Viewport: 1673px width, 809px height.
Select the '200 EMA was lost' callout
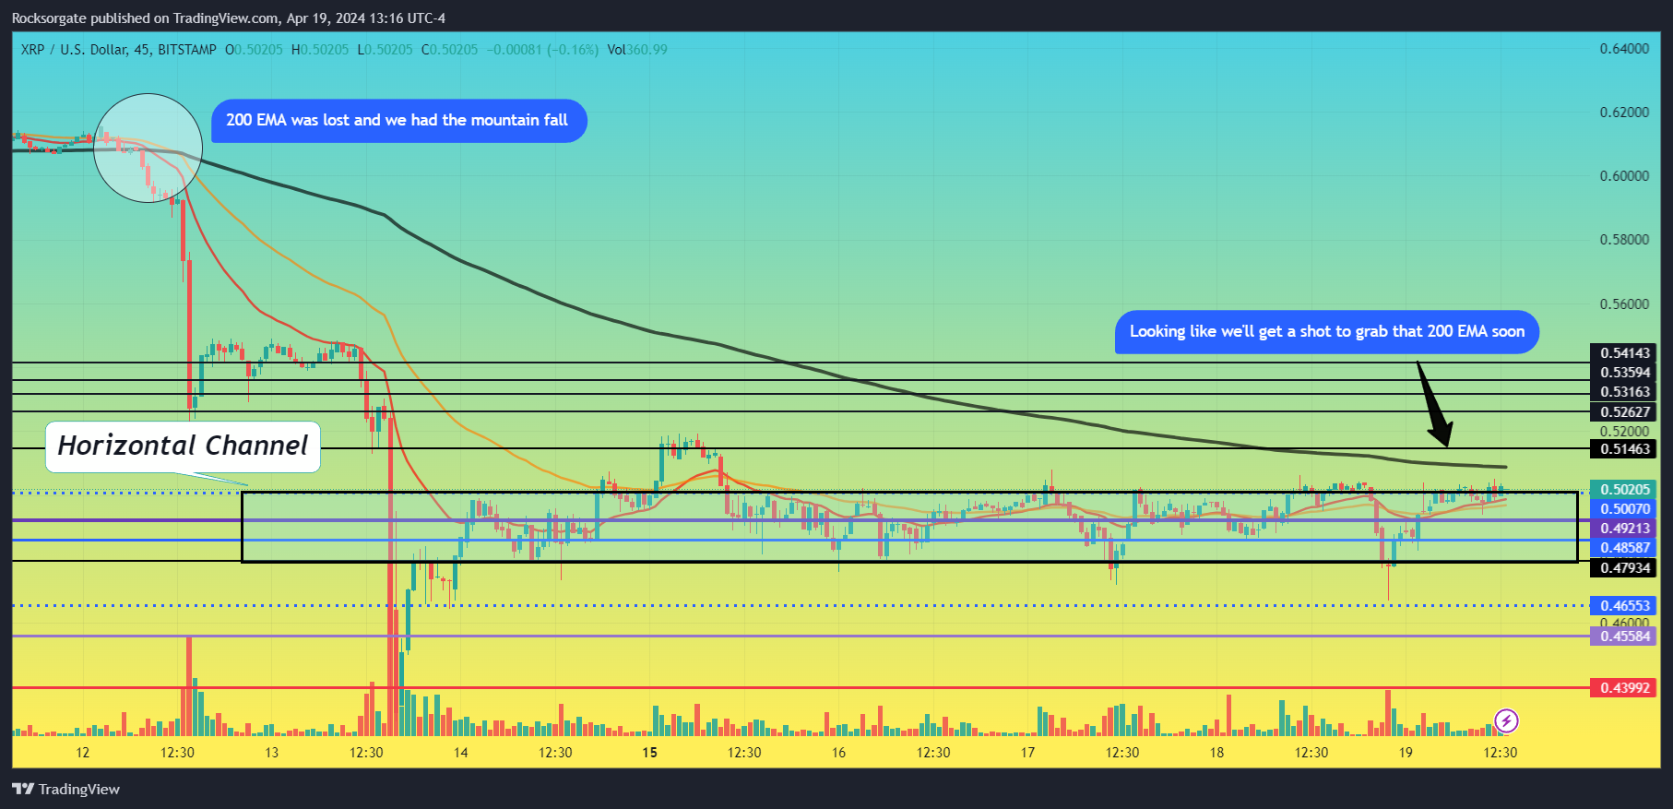coord(398,121)
